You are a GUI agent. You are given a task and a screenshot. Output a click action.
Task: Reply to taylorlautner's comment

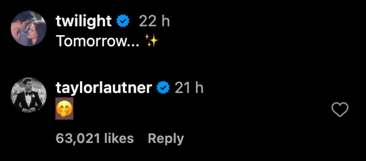click(166, 139)
